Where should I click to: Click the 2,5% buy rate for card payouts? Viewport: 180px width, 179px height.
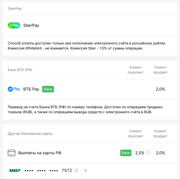coord(140,153)
